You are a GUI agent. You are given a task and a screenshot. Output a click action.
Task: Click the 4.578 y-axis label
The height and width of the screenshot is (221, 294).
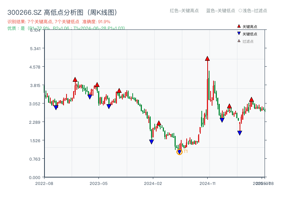[35, 67]
